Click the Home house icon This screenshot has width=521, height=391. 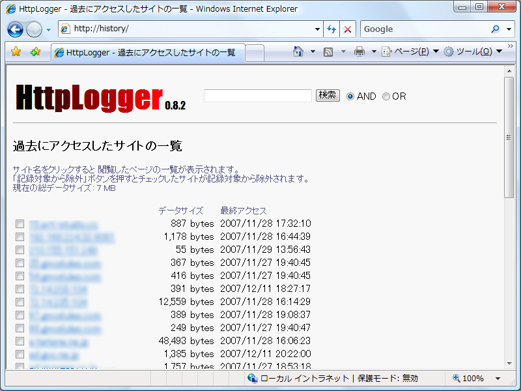tap(298, 51)
